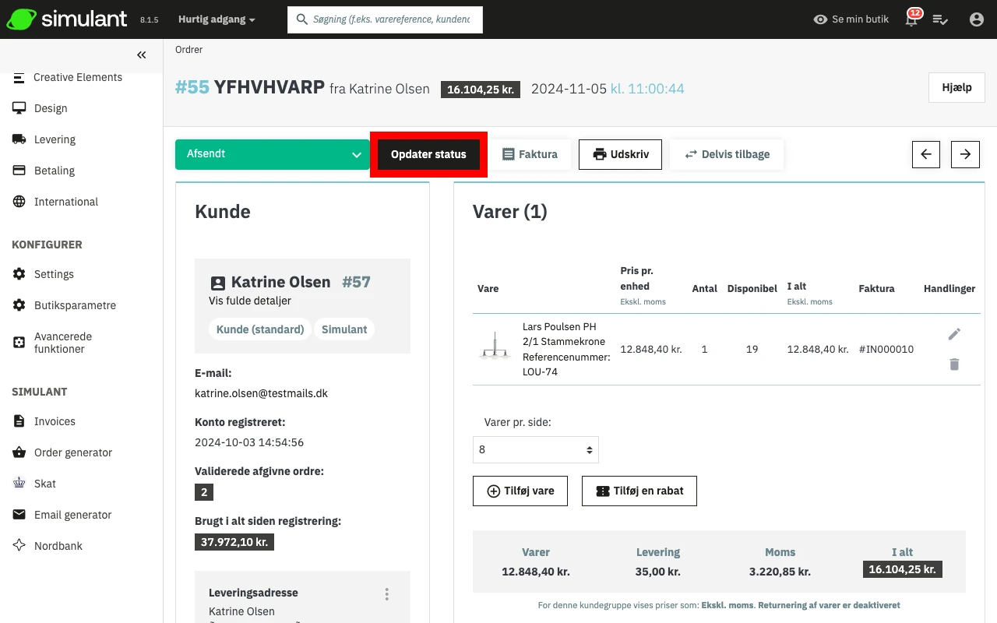Open the quick tasks checklist icon
Image resolution: width=997 pixels, height=623 pixels.
[940, 19]
